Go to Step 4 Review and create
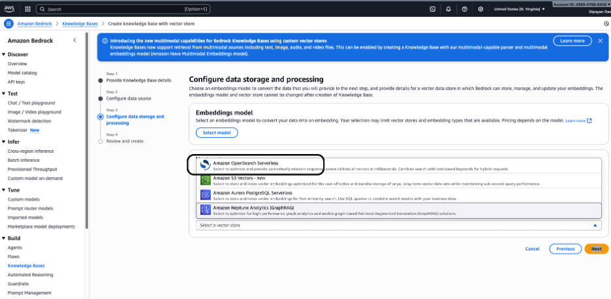 [125, 141]
